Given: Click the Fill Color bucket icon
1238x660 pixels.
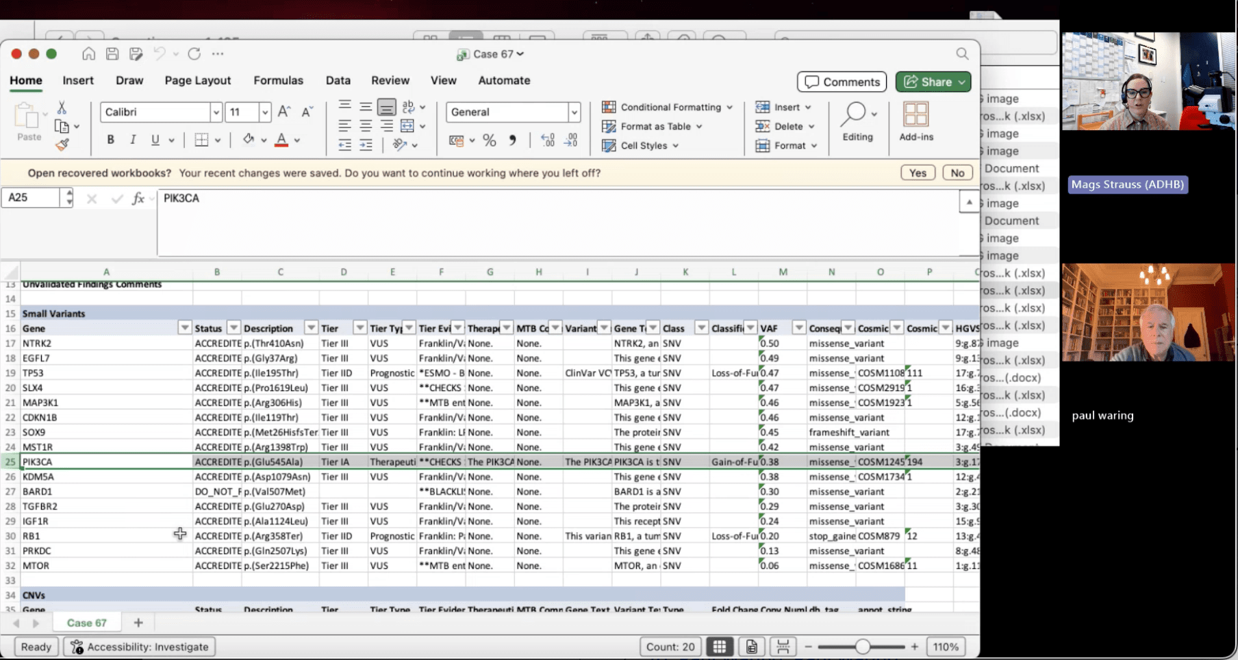Looking at the screenshot, I should [x=249, y=140].
